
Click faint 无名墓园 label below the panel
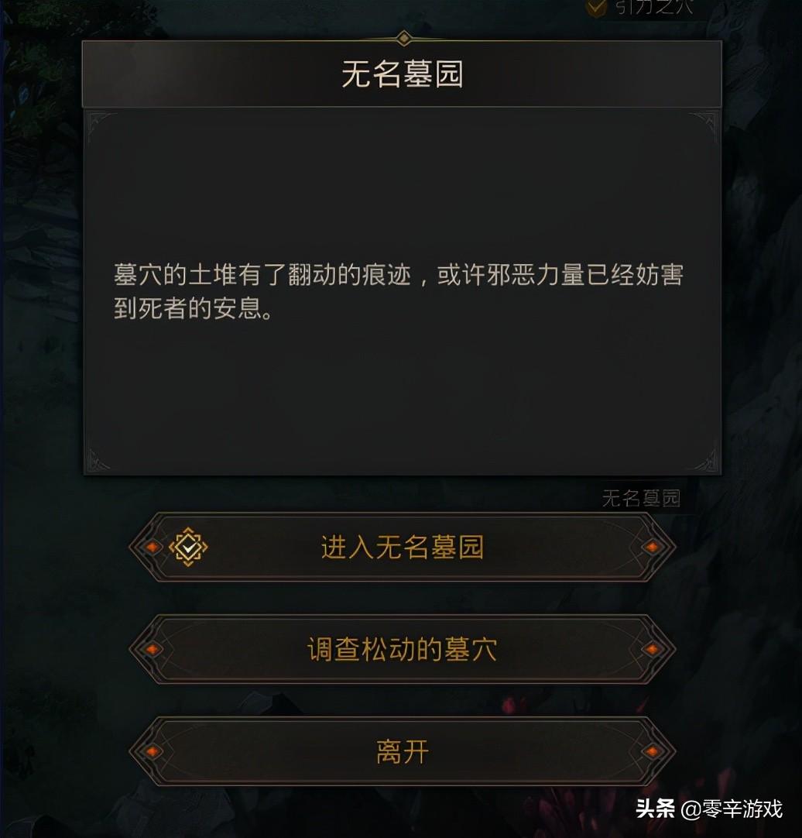[x=641, y=498]
